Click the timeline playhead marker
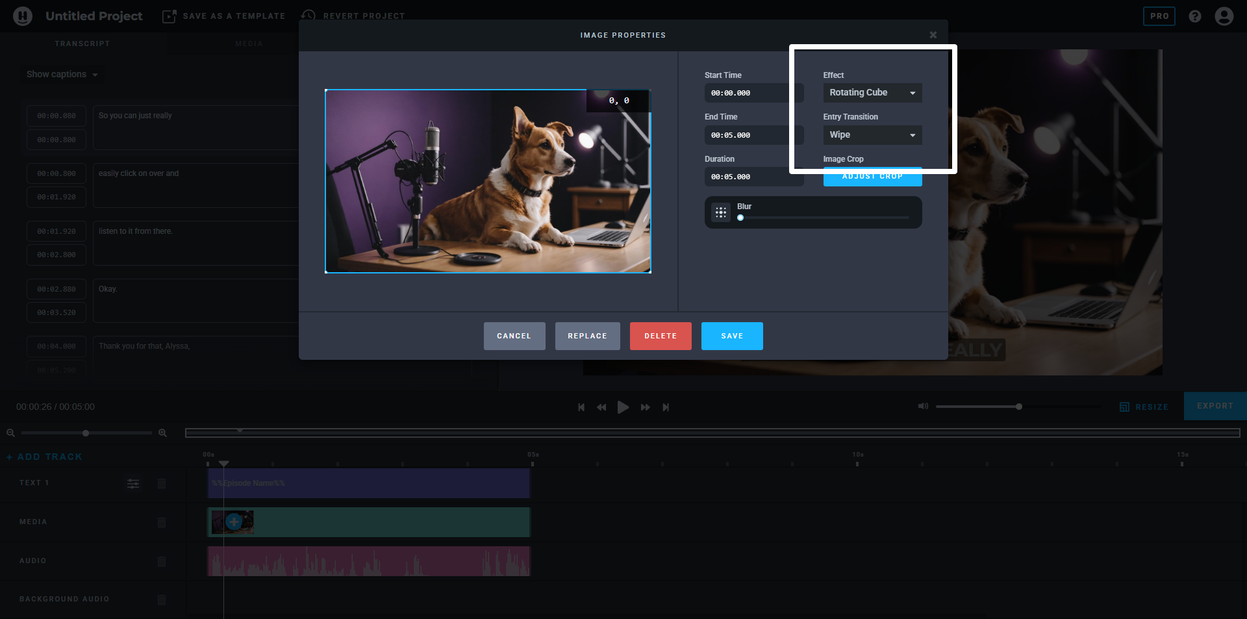This screenshot has width=1247, height=619. (x=223, y=463)
